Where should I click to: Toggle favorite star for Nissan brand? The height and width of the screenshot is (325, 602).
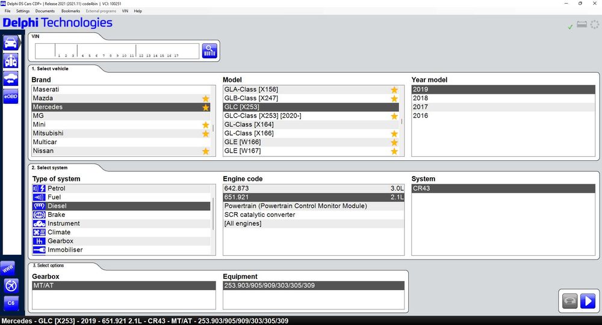tap(206, 151)
